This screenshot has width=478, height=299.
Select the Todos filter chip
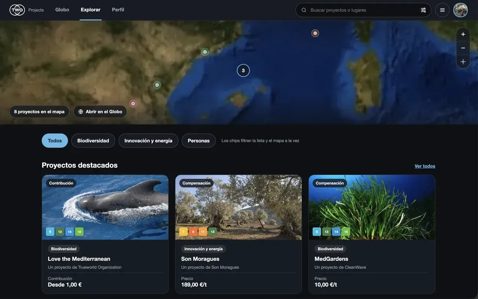[x=55, y=141]
